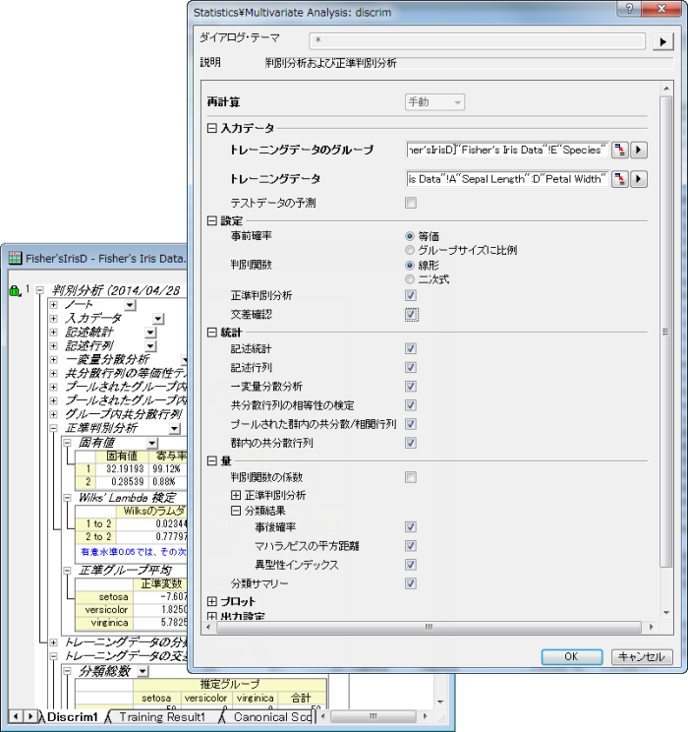Collapse the 分類結果 subsection

236,511
